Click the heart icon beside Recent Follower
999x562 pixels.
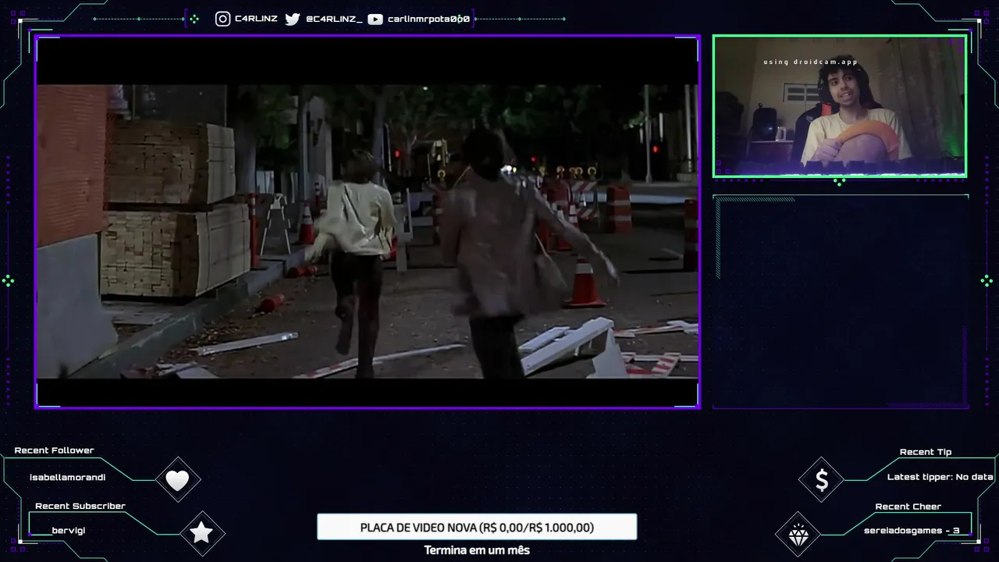coord(178,480)
